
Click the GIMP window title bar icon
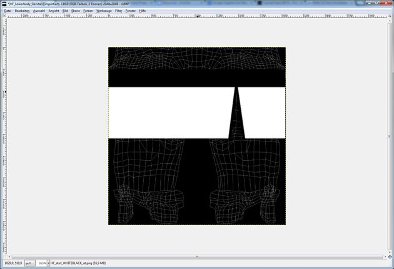pos(4,4)
